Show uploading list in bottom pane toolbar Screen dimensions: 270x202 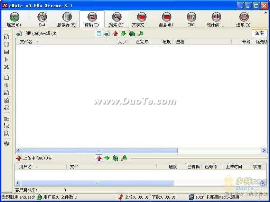(99, 158)
